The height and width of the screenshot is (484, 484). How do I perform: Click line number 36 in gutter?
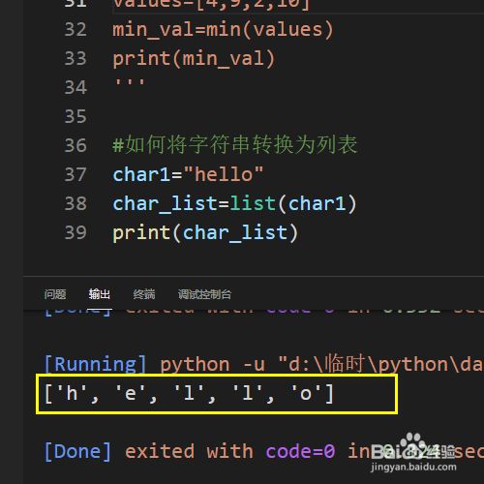coord(76,145)
